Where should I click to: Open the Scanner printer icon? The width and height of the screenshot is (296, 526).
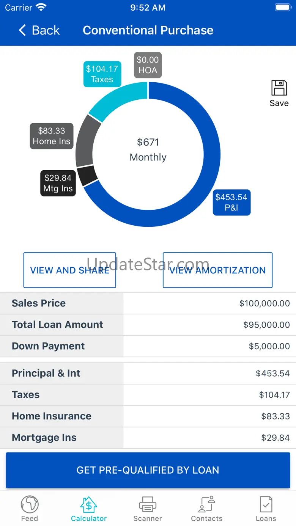coord(148,505)
